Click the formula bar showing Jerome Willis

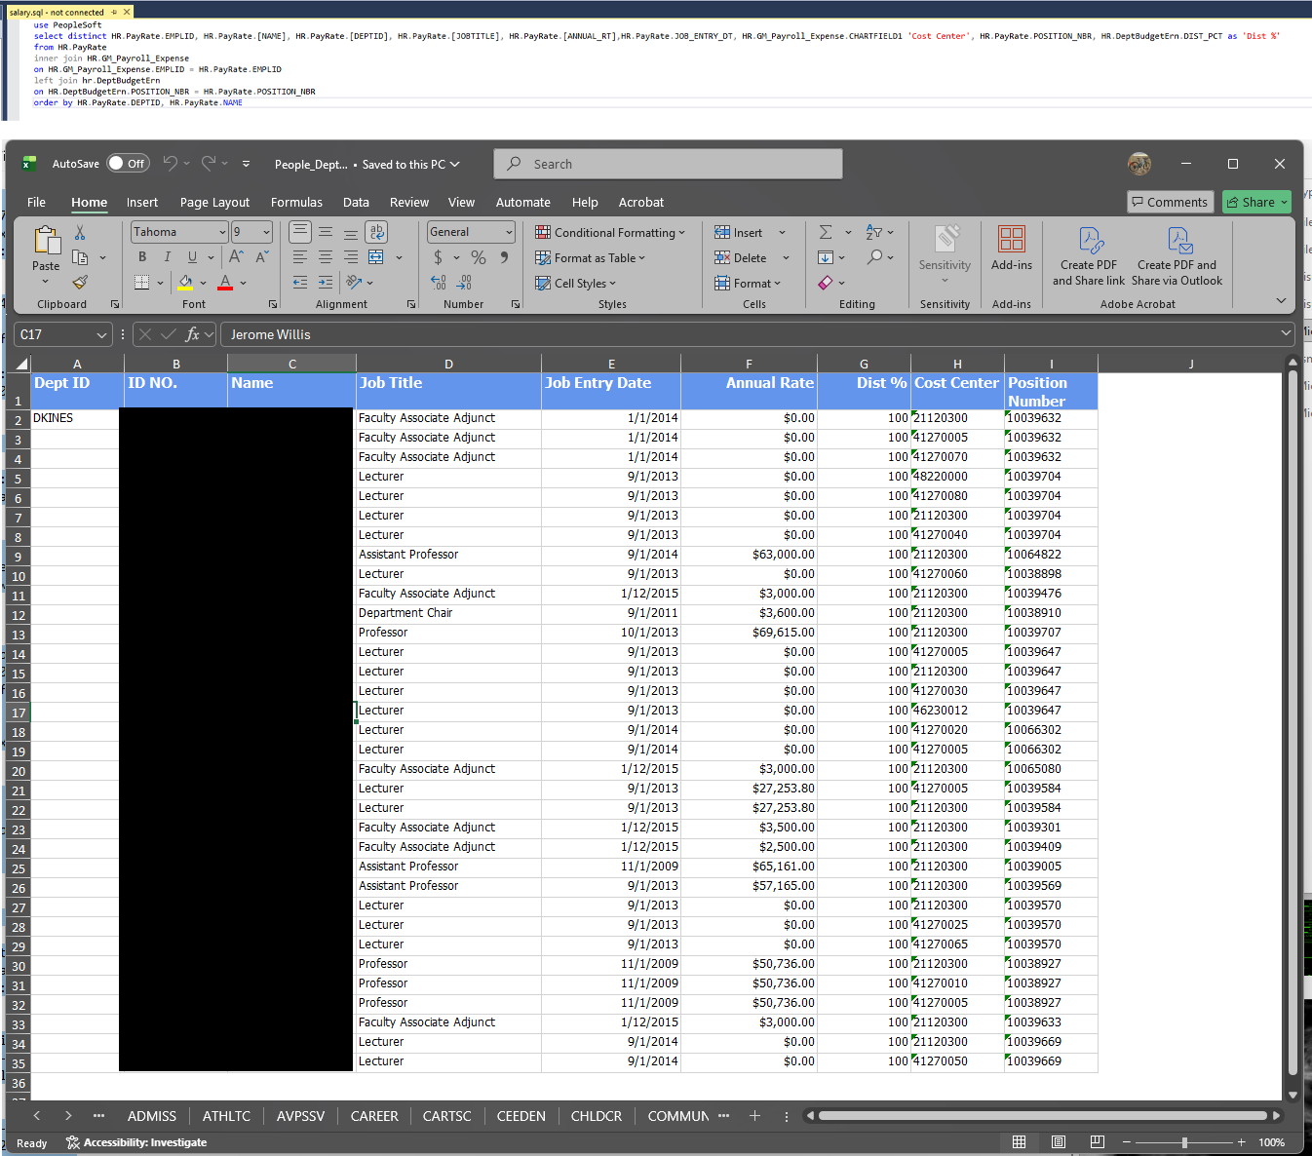point(757,334)
